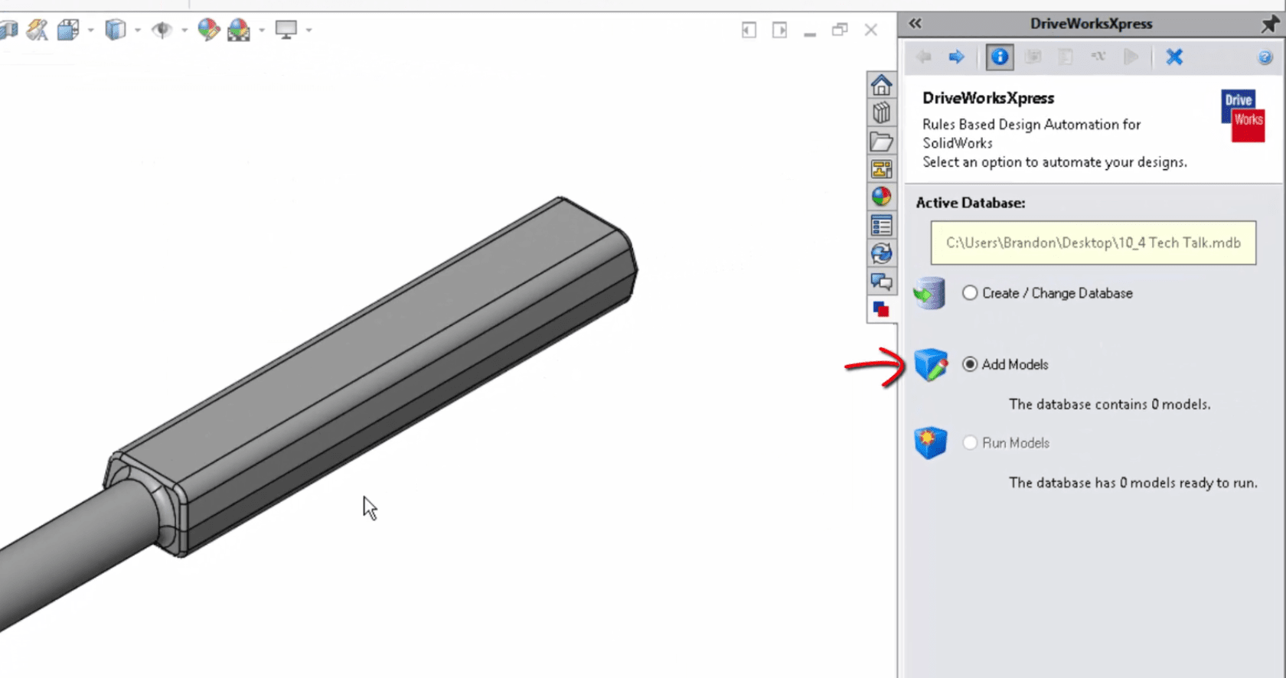This screenshot has height=678, width=1286.
Task: Open SolidWorks Resources home tab
Action: point(881,85)
